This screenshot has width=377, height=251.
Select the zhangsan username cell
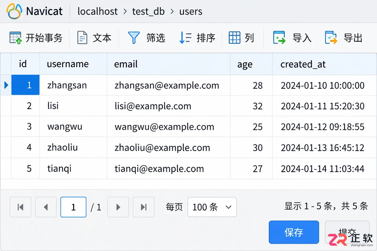point(73,85)
